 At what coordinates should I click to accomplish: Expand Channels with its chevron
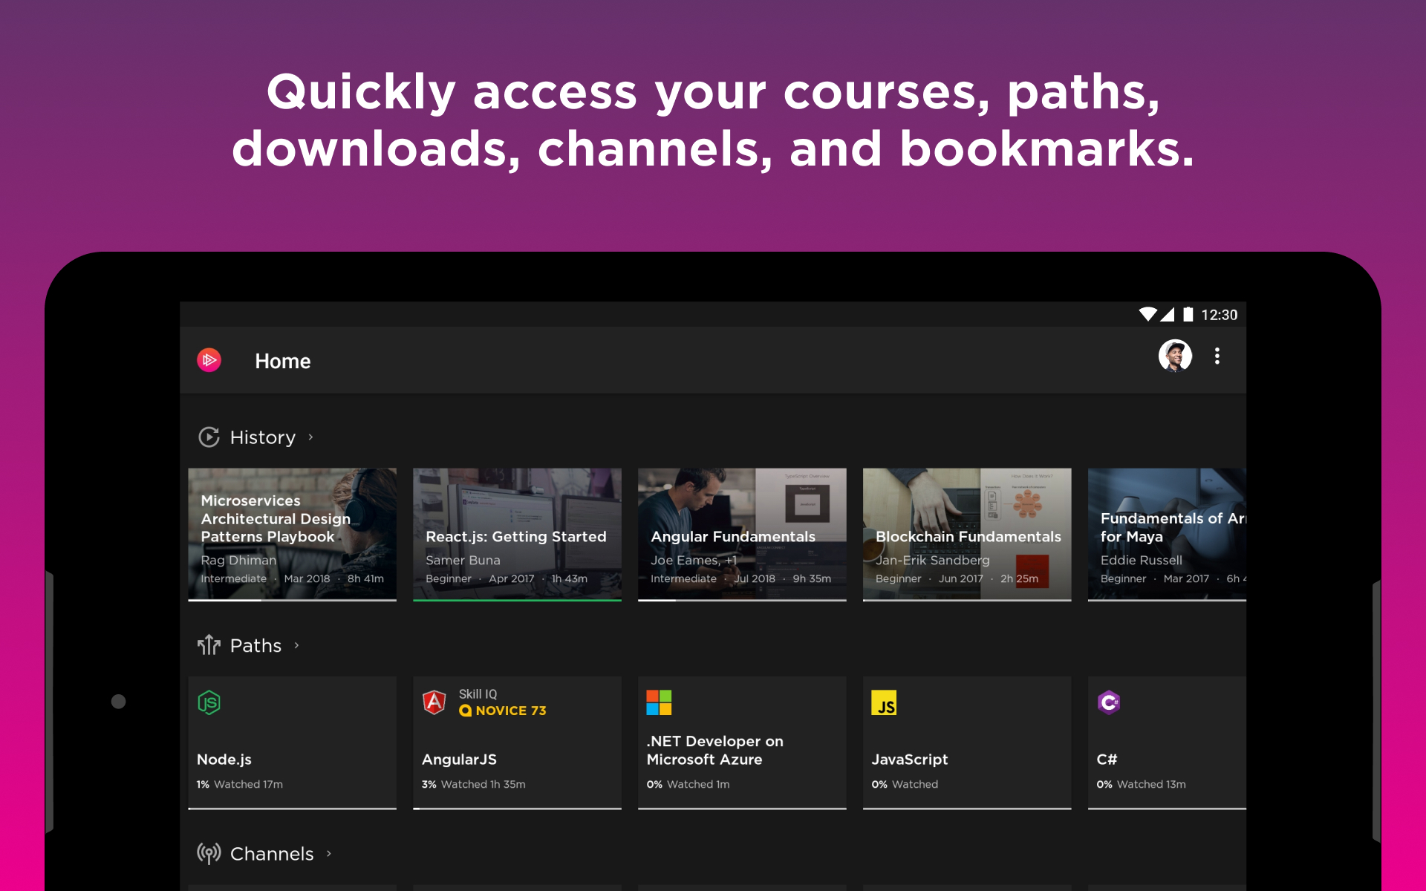(328, 854)
